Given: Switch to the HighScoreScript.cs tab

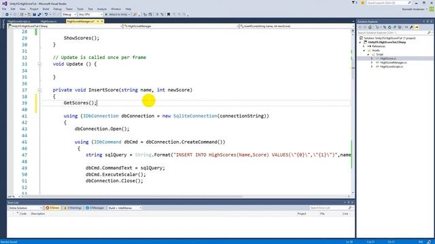Looking at the screenshot, I should coord(19,21).
